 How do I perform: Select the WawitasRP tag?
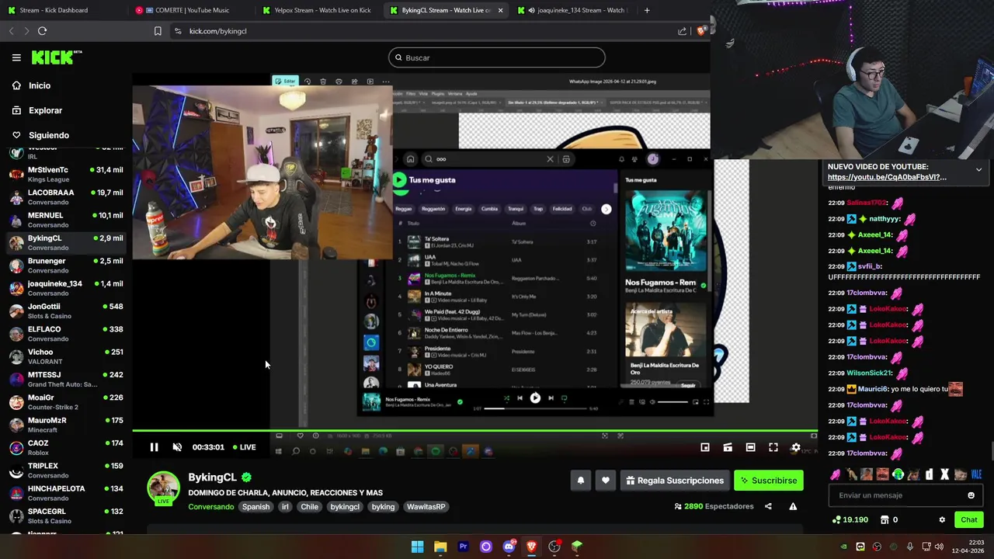click(x=426, y=507)
